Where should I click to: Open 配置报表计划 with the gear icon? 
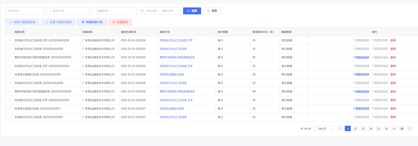92,22
